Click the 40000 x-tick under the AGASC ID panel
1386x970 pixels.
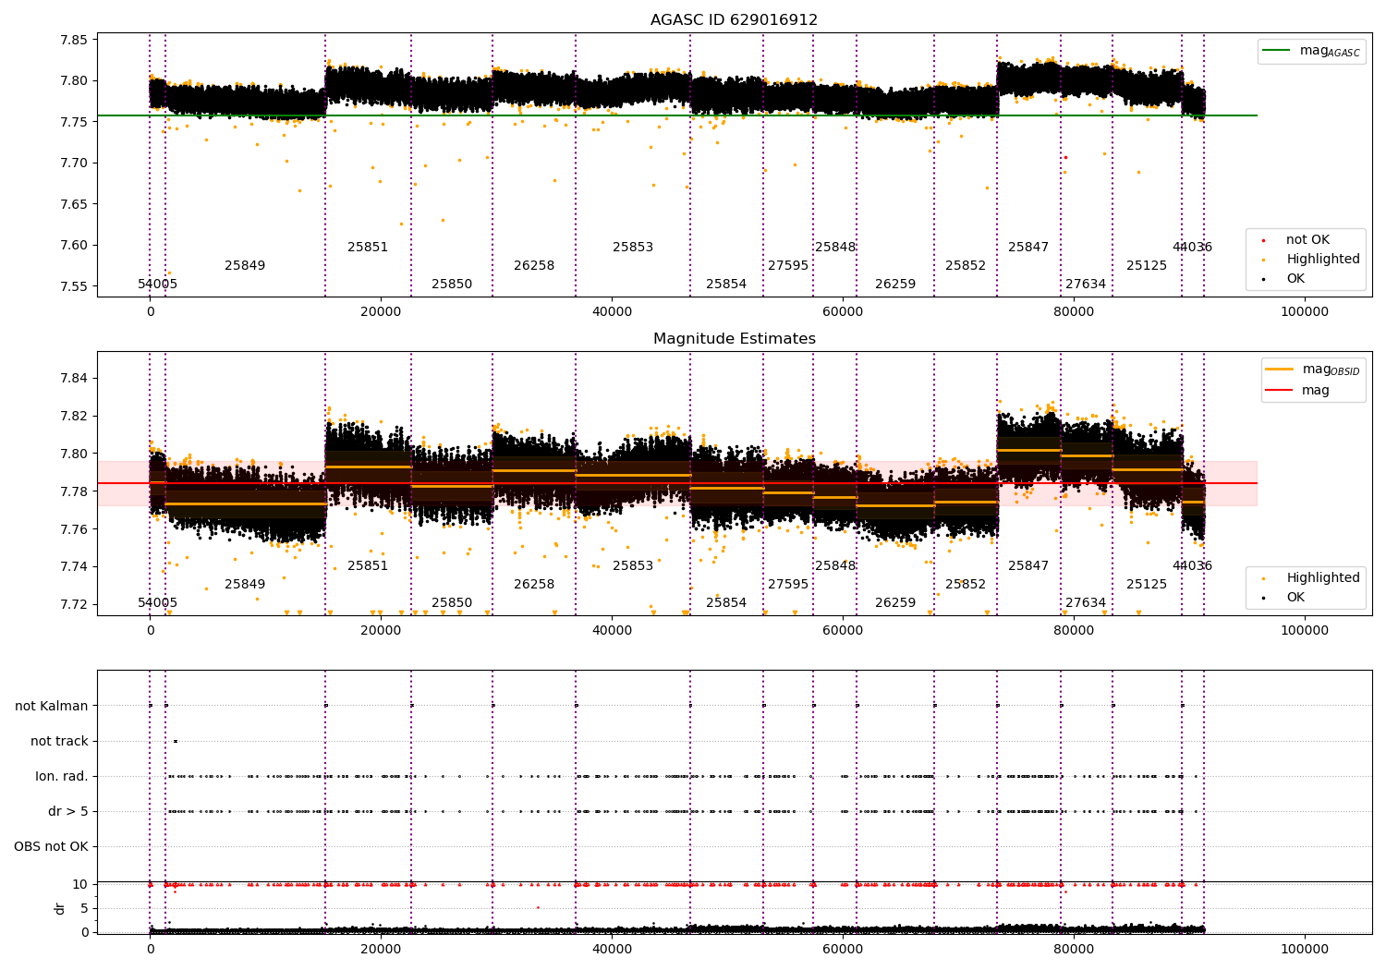click(x=612, y=312)
